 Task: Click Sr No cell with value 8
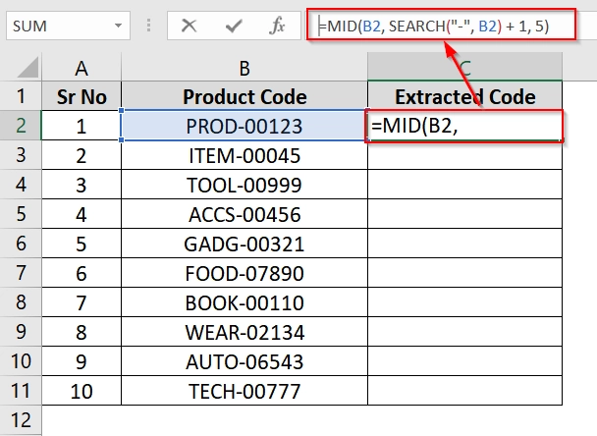[81, 332]
